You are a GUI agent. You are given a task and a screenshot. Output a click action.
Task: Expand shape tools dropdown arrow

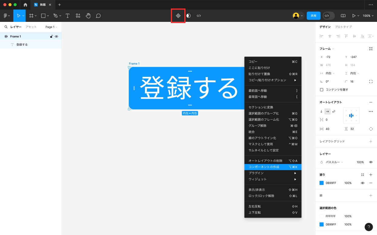tap(48, 16)
